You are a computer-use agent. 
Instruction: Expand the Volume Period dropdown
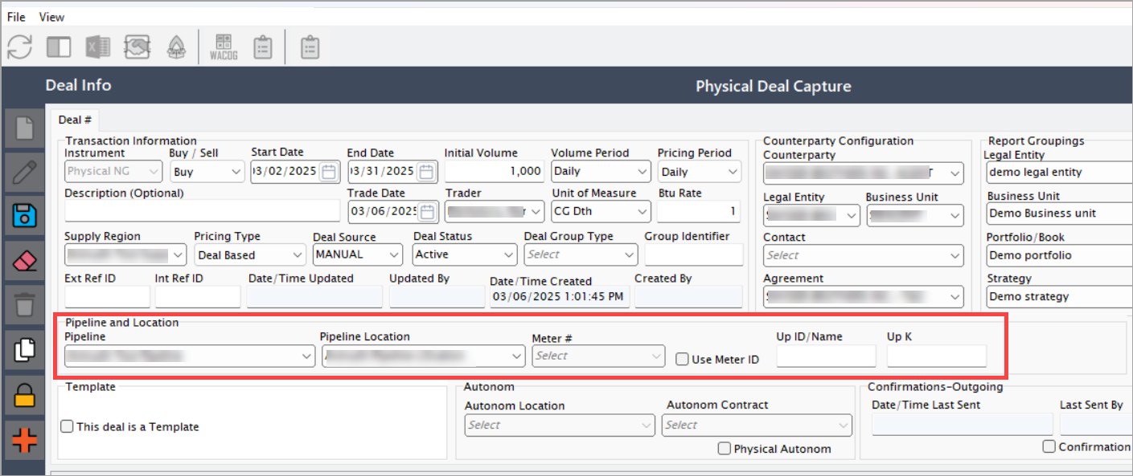(x=601, y=172)
